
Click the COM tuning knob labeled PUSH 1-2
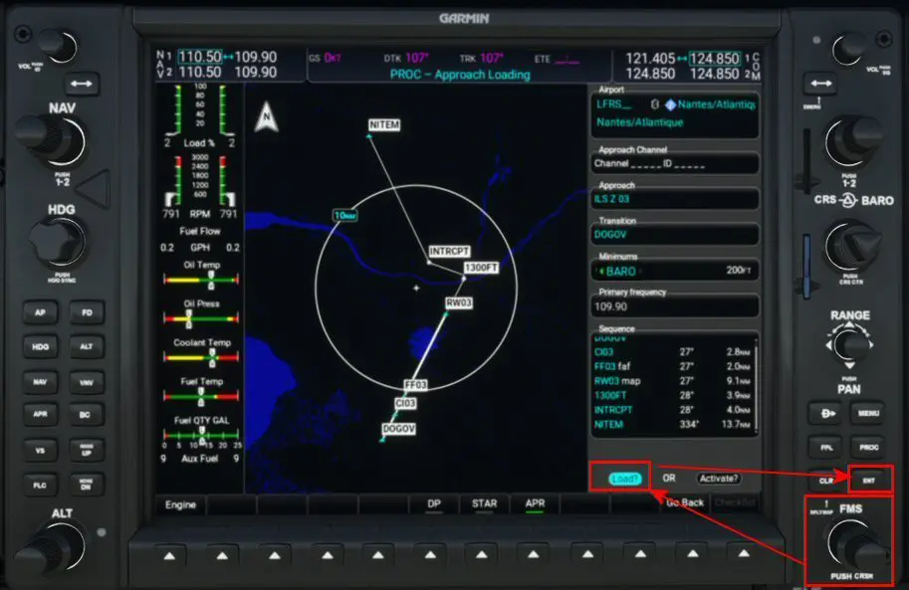(852, 141)
